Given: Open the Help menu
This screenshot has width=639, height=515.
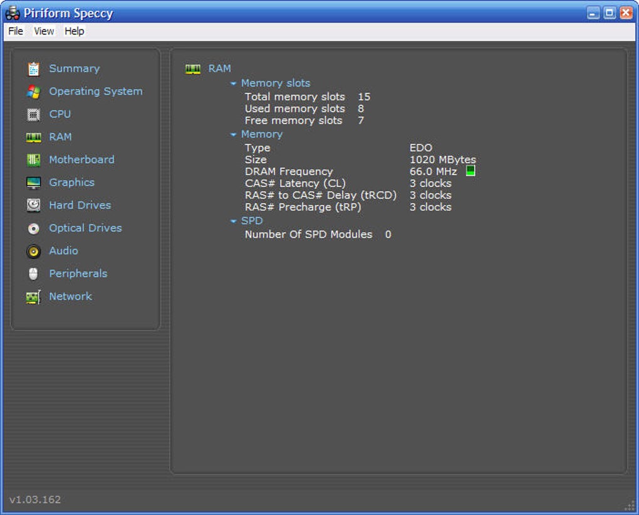Looking at the screenshot, I should coord(74,31).
